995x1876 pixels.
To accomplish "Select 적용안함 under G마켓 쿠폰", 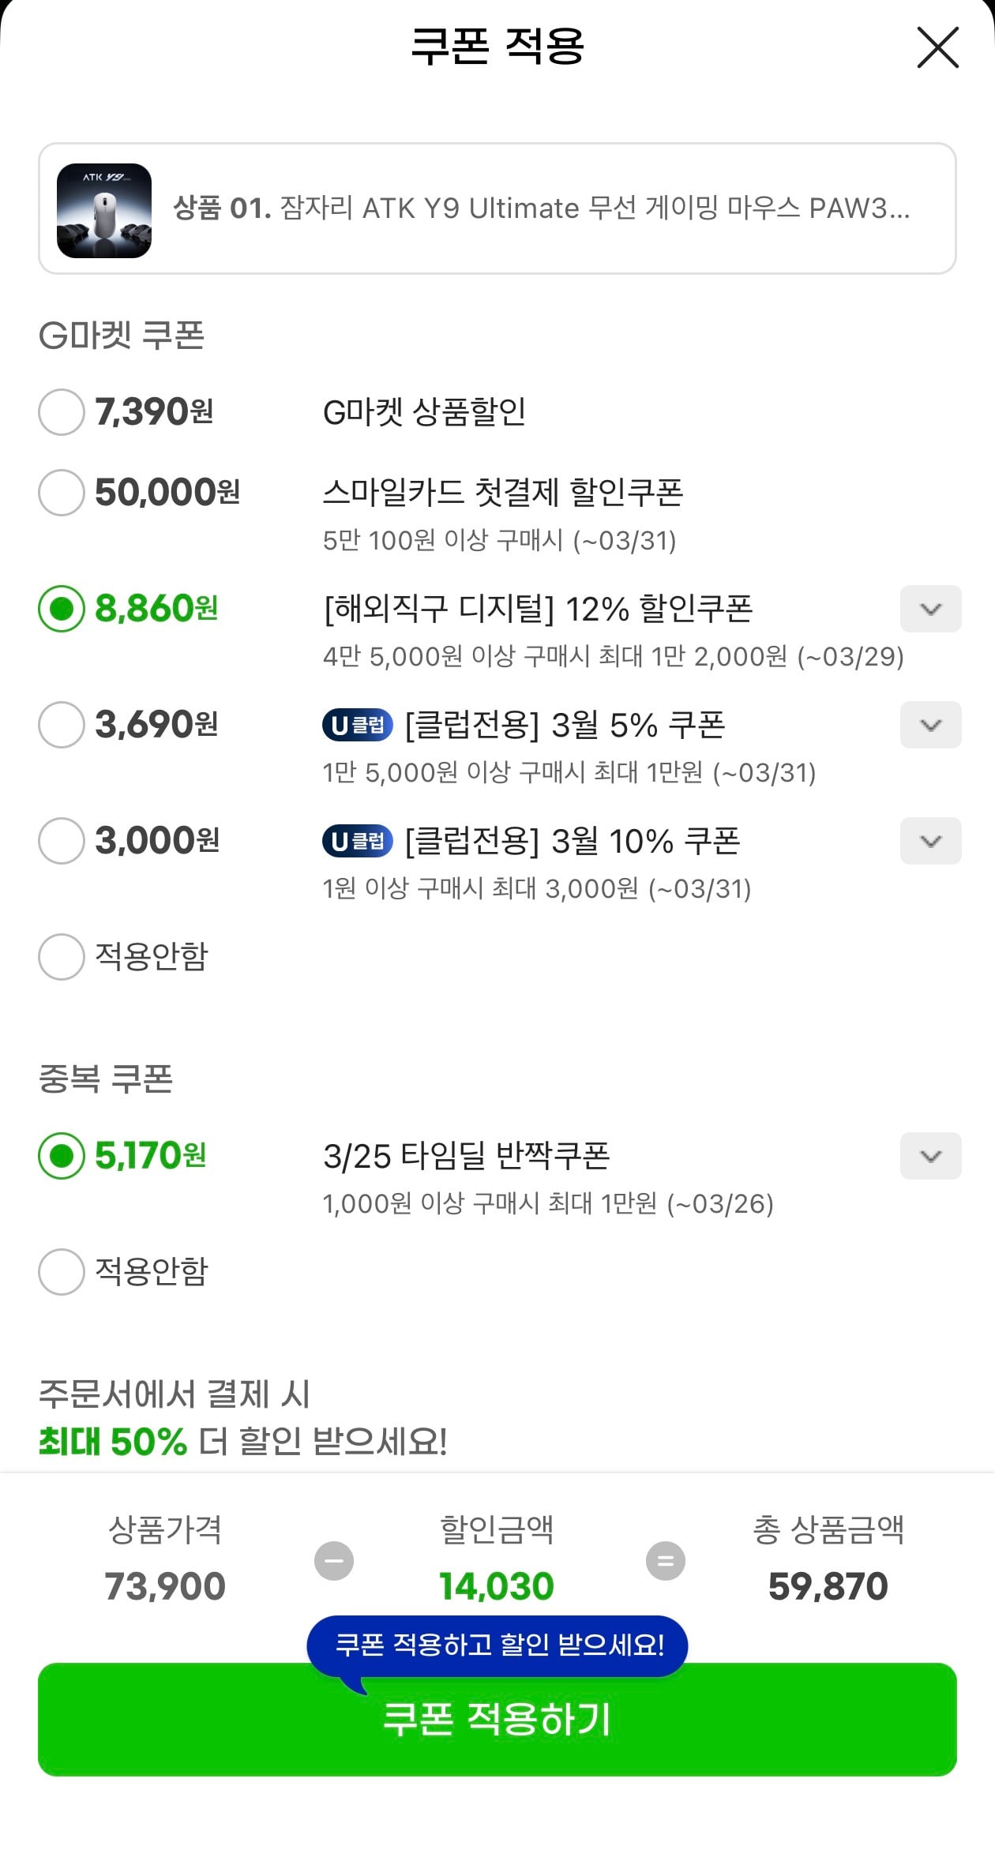I will (62, 957).
